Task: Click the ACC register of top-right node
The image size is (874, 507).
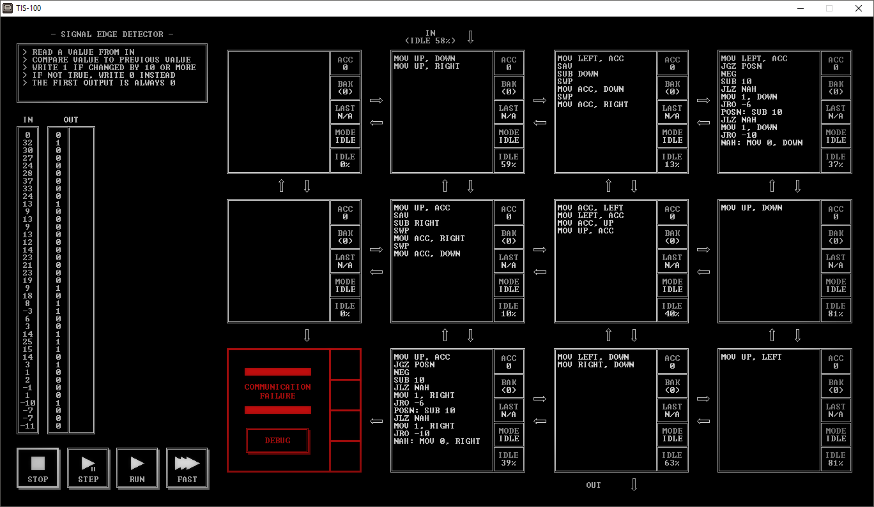Action: coord(836,64)
